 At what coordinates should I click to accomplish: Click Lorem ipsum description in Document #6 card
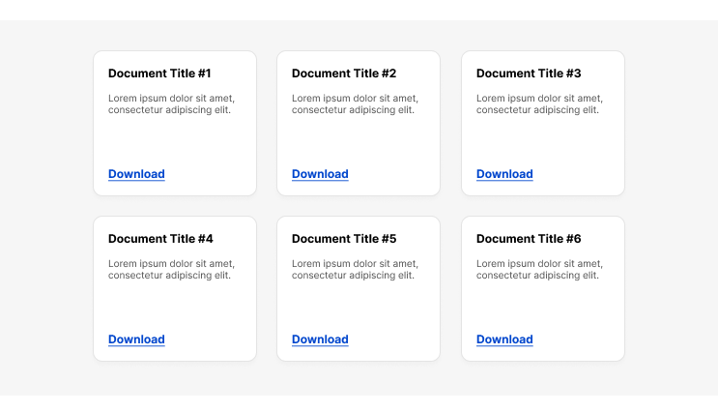click(x=539, y=270)
